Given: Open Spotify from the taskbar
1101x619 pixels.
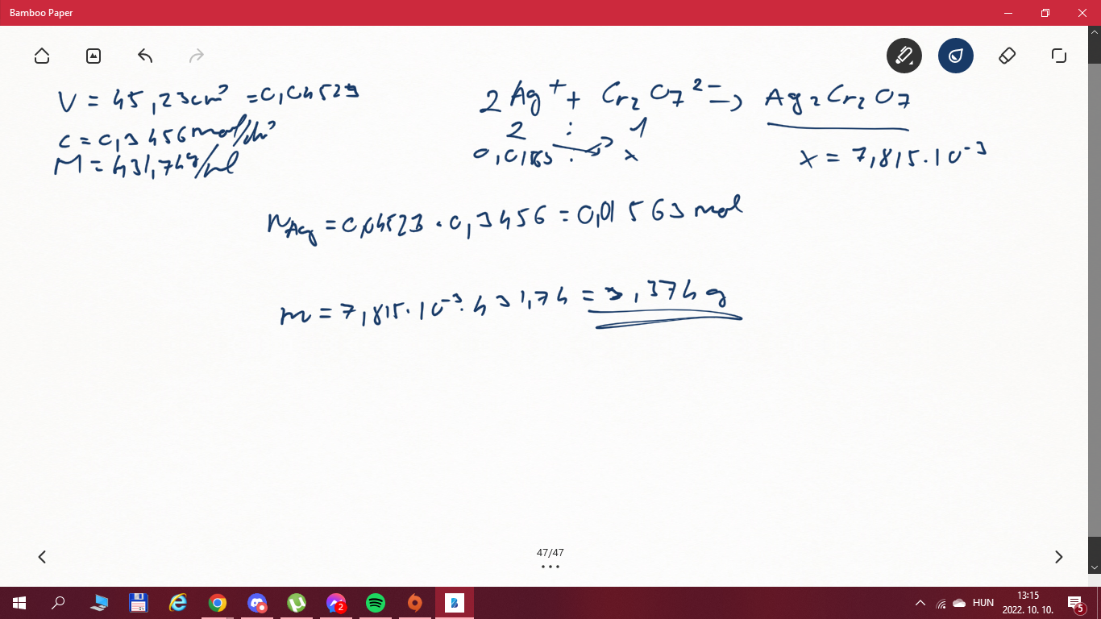Looking at the screenshot, I should pyautogui.click(x=375, y=603).
